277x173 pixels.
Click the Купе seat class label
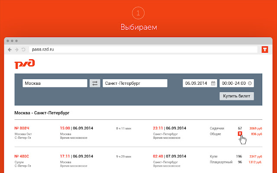coord(213,157)
